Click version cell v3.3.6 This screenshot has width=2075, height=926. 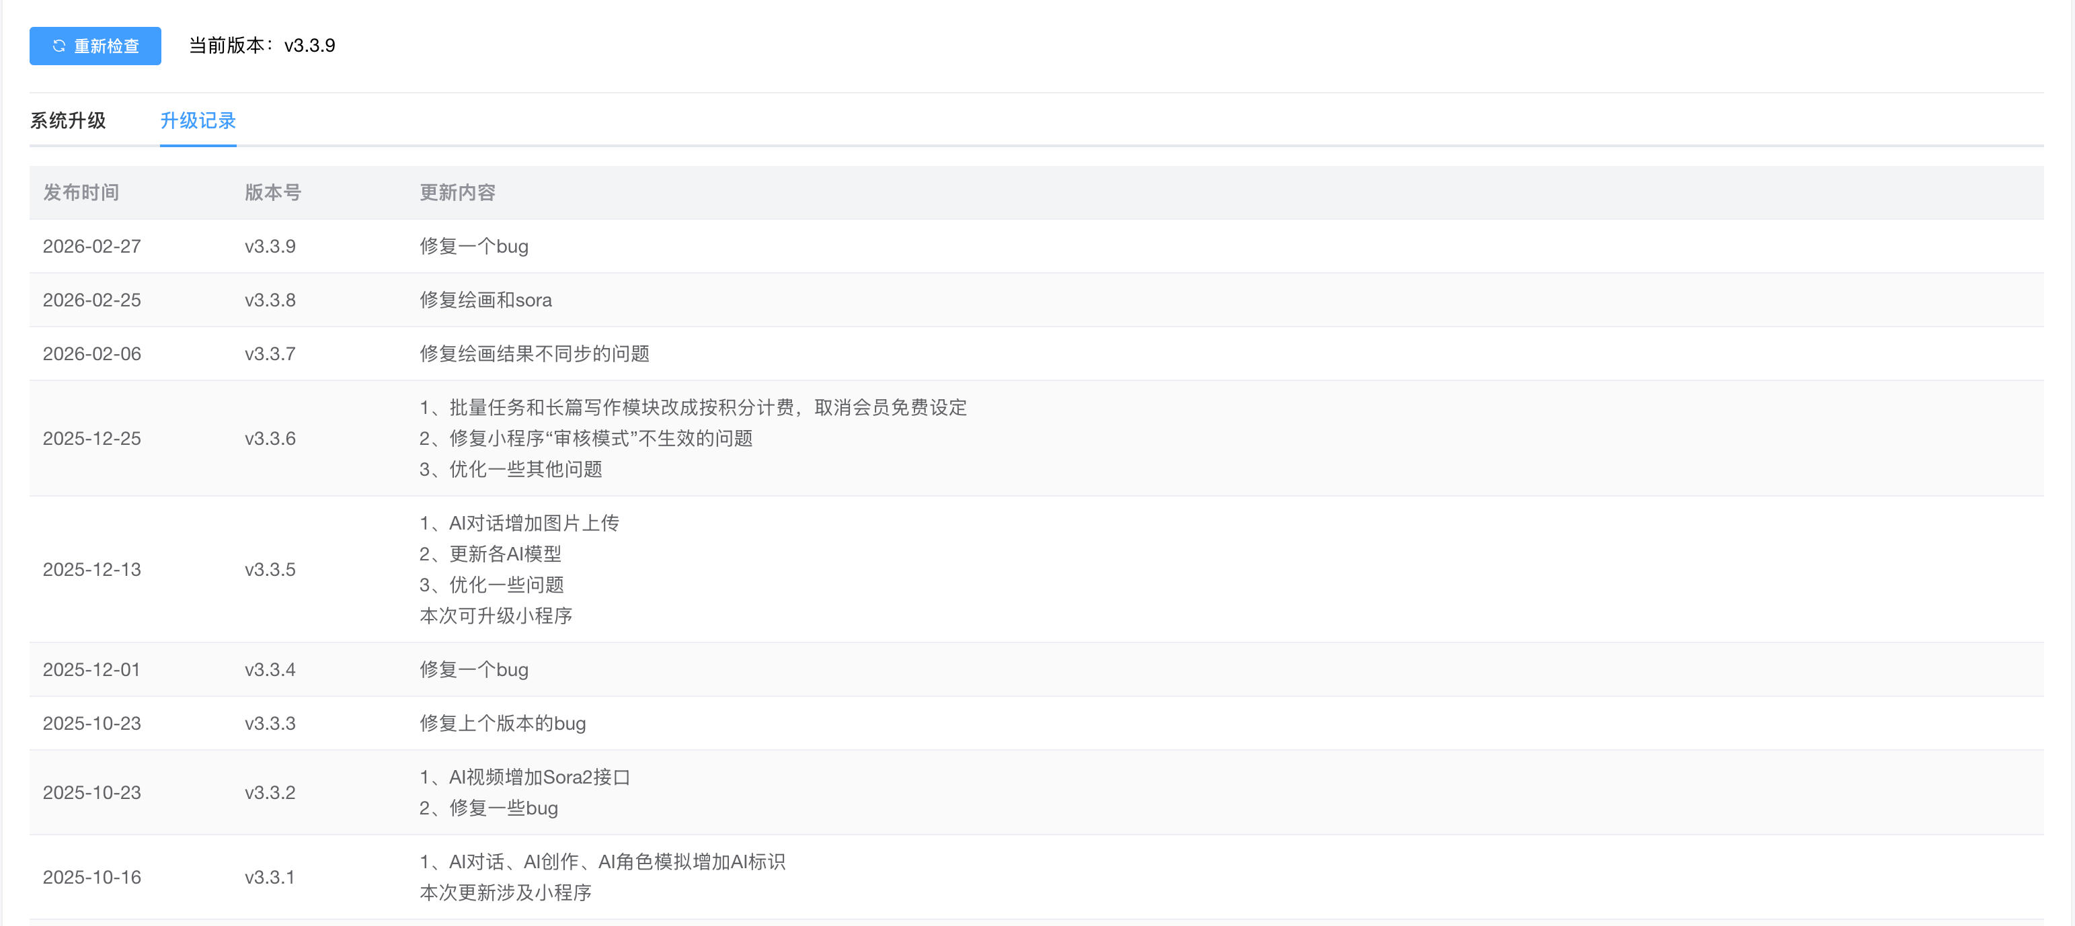click(270, 439)
